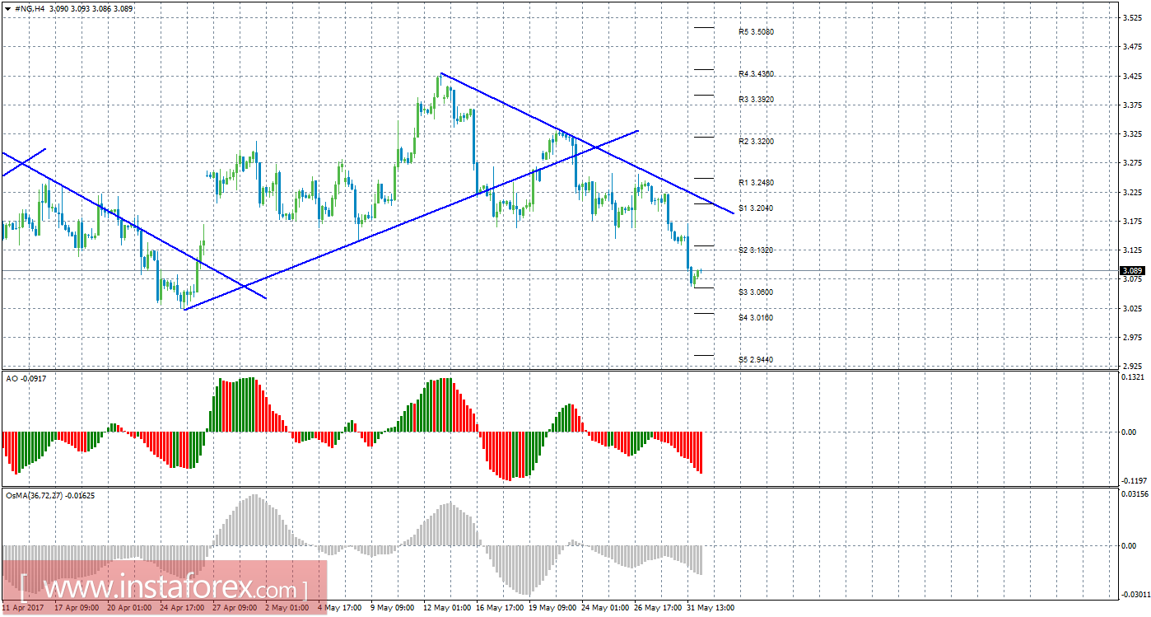1151x617 pixels.
Task: Click the 3.525 price axis value
Action: (1131, 18)
